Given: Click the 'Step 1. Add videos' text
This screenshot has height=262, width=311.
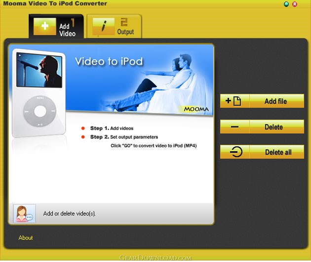Looking at the screenshot, I should click(x=112, y=129).
